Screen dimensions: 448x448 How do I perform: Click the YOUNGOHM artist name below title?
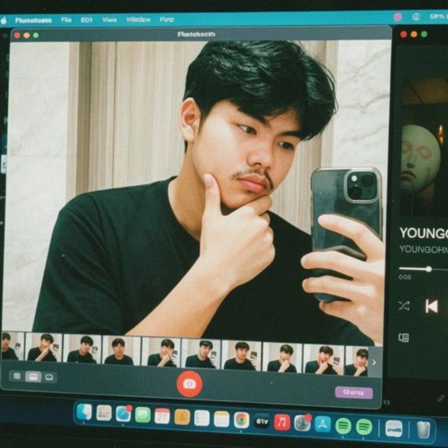(x=424, y=249)
